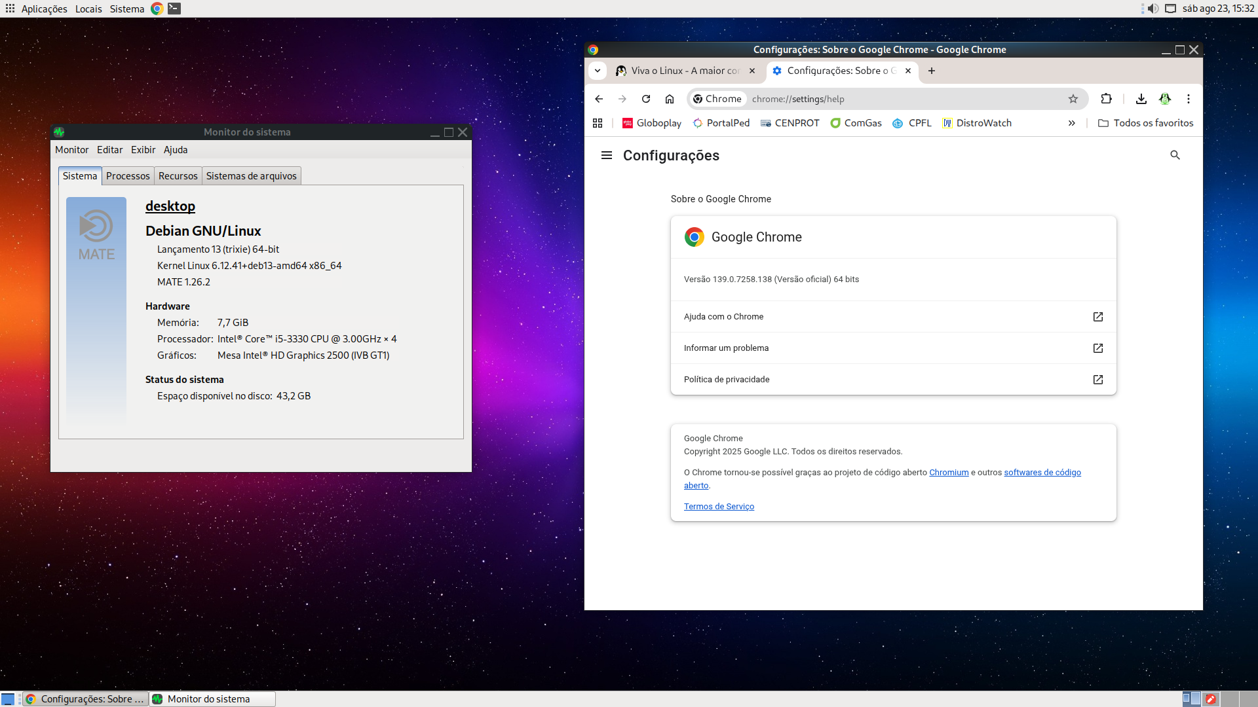Open the Globoplay bookmark

[652, 123]
